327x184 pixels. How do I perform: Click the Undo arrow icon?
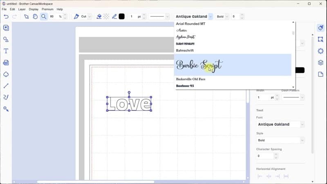[6, 16]
